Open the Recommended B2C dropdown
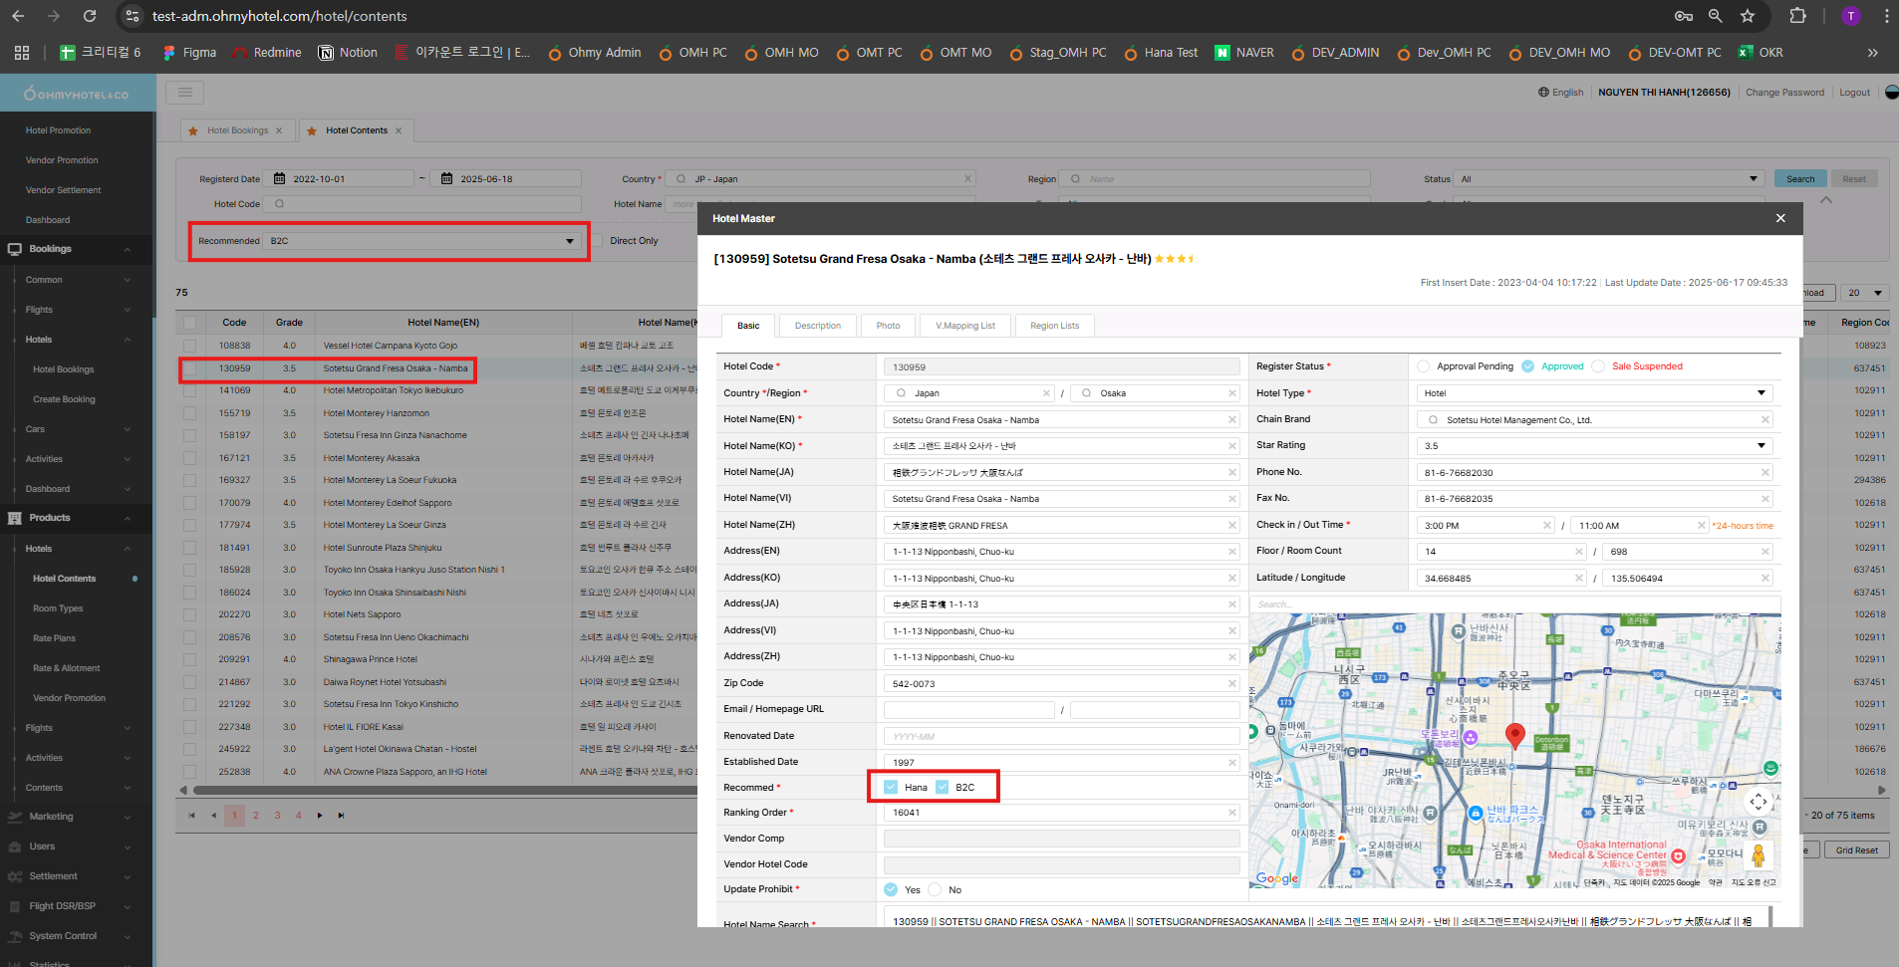 (x=423, y=241)
